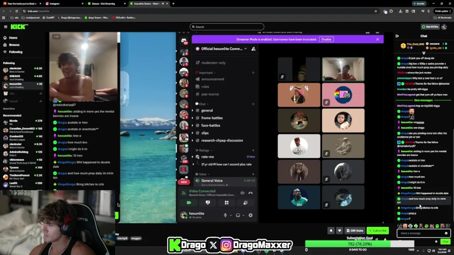Image resolution: width=454 pixels, height=255 pixels.
Task: Open the 21 yr old M thread
Action: point(226,164)
